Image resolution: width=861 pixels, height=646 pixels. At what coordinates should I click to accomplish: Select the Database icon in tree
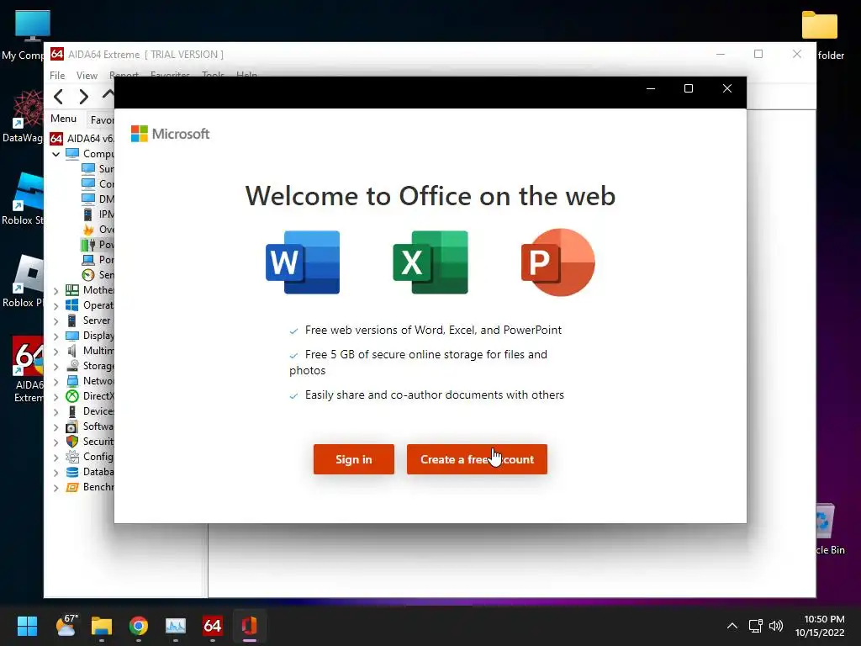click(x=72, y=472)
